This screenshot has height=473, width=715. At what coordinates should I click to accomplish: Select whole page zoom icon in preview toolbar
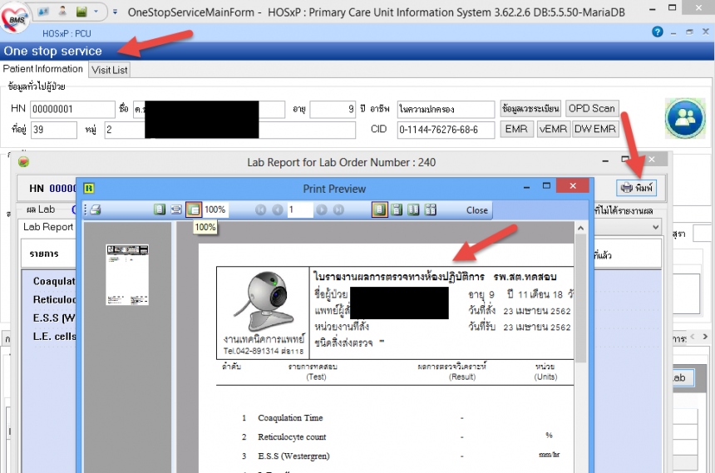point(160,210)
